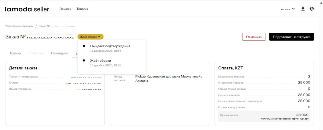The image size is (323, 130).
Task: Open the graduation cap training icon
Action: click(312, 9)
